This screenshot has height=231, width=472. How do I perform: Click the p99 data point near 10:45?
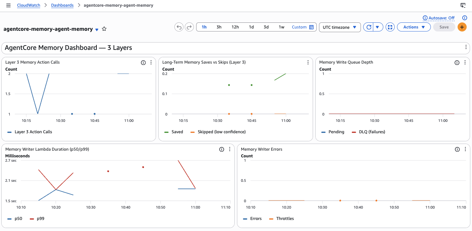(143, 167)
